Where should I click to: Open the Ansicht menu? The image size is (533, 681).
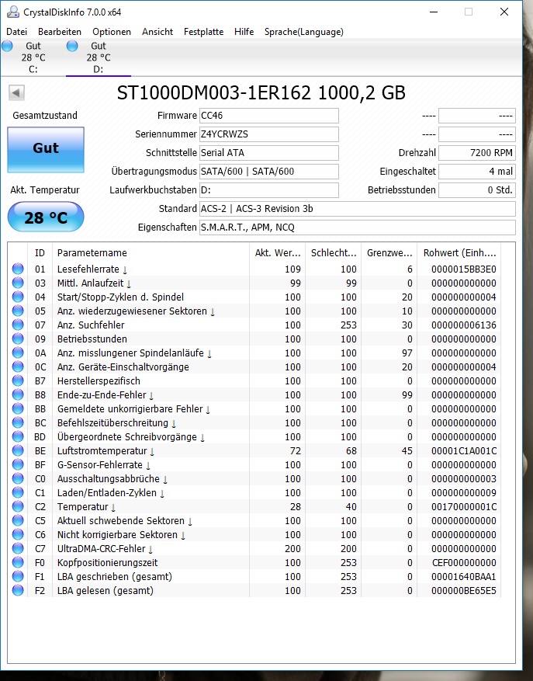[157, 32]
